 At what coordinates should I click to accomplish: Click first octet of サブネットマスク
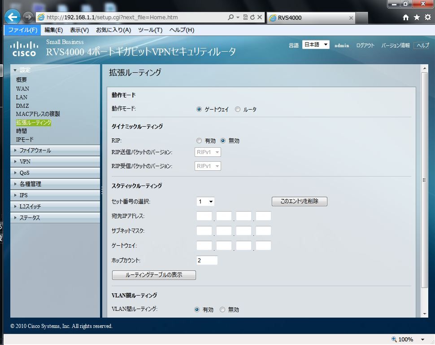pos(204,231)
